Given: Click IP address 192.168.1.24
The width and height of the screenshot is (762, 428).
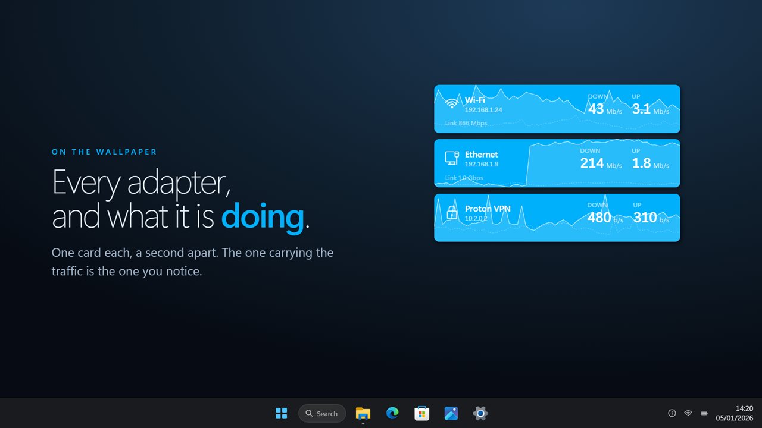Looking at the screenshot, I should (483, 110).
